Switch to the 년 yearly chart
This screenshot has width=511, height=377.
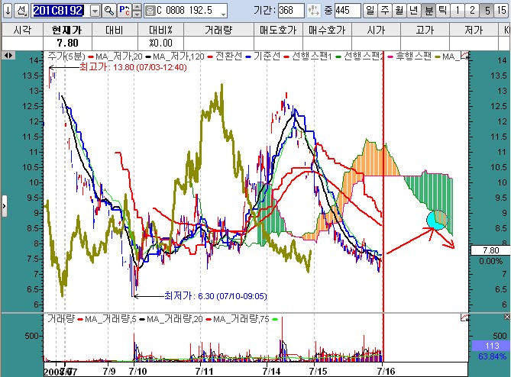pos(412,11)
